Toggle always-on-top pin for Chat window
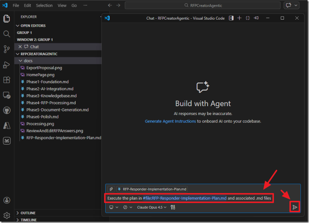This screenshot has width=309, height=223. click(x=256, y=18)
